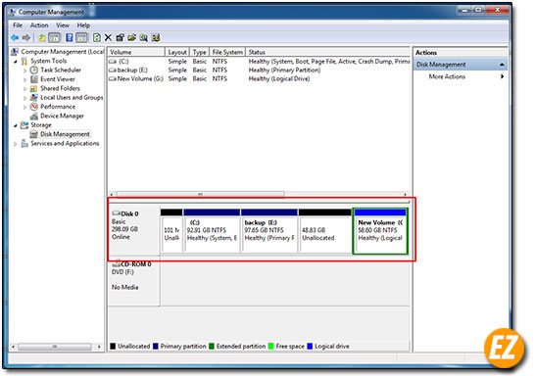Sort by Volume column header

[x=136, y=52]
